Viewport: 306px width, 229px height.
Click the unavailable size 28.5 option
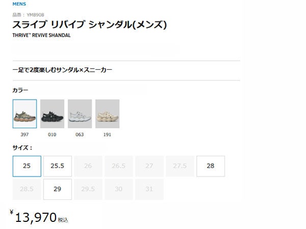[x=27, y=189]
